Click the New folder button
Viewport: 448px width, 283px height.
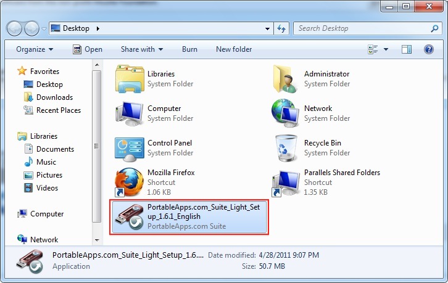coord(234,49)
